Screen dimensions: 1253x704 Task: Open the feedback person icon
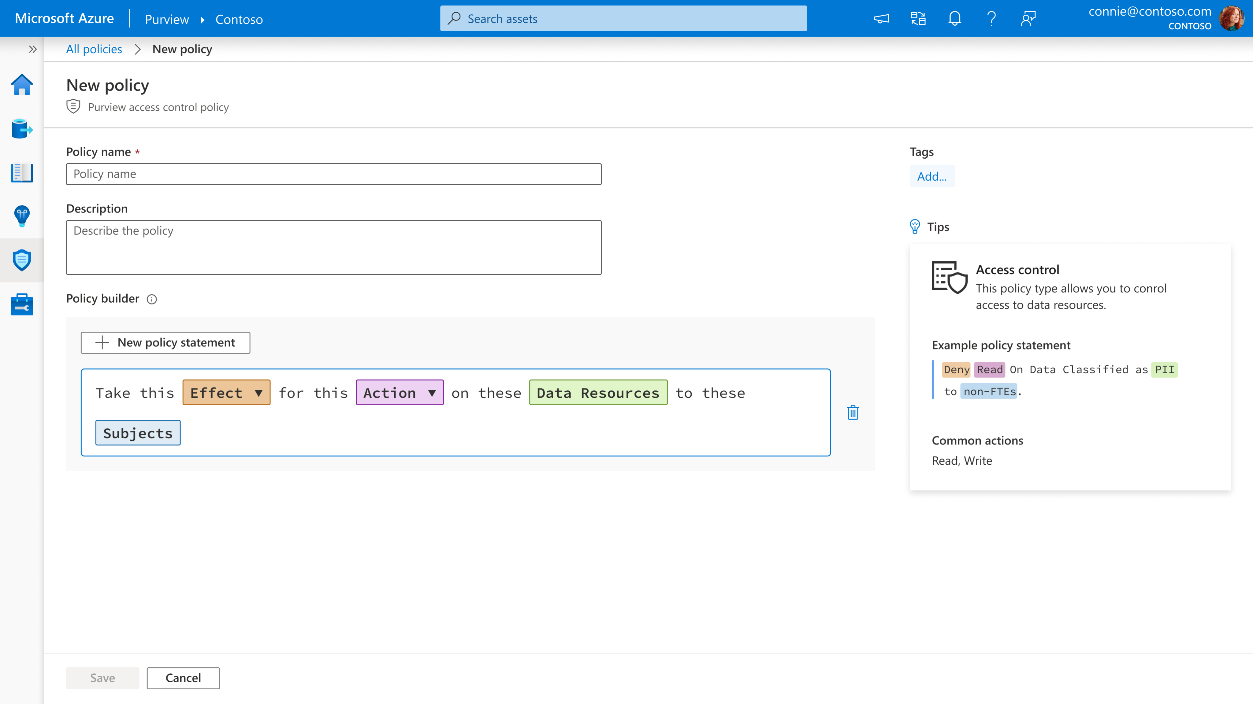(x=1028, y=19)
